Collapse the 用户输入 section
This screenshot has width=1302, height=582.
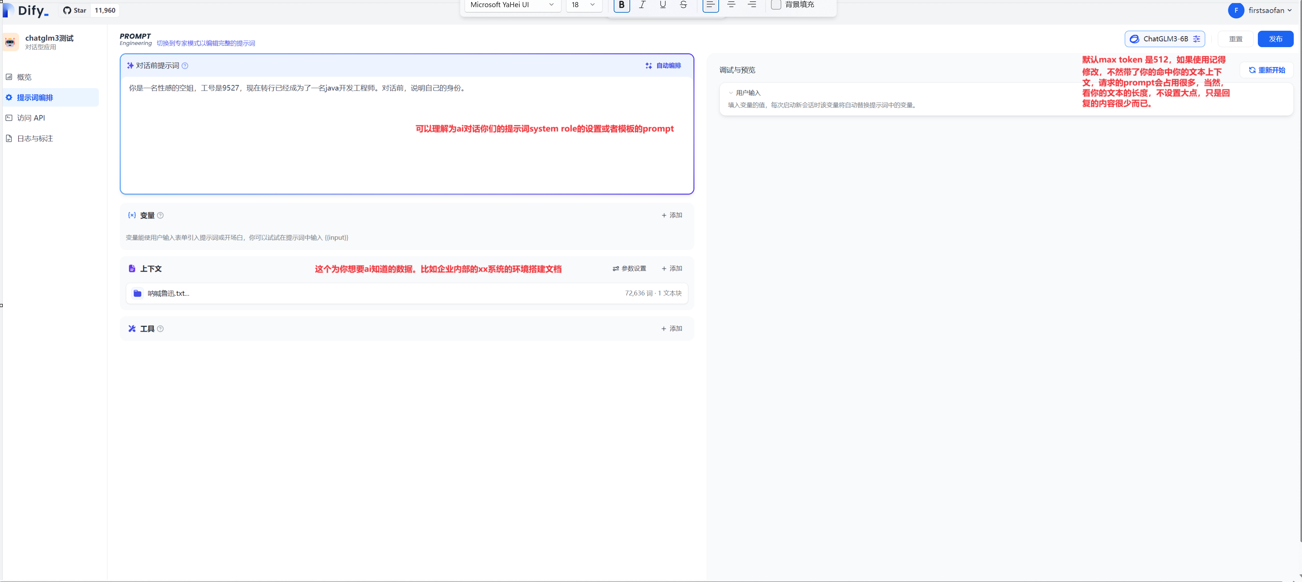click(x=730, y=93)
